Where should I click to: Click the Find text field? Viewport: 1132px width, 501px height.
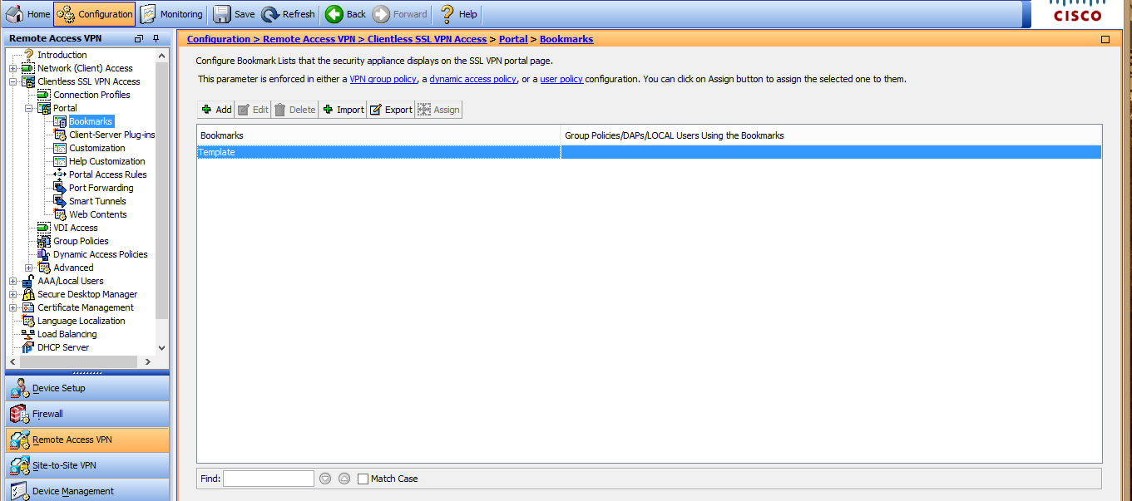[269, 479]
